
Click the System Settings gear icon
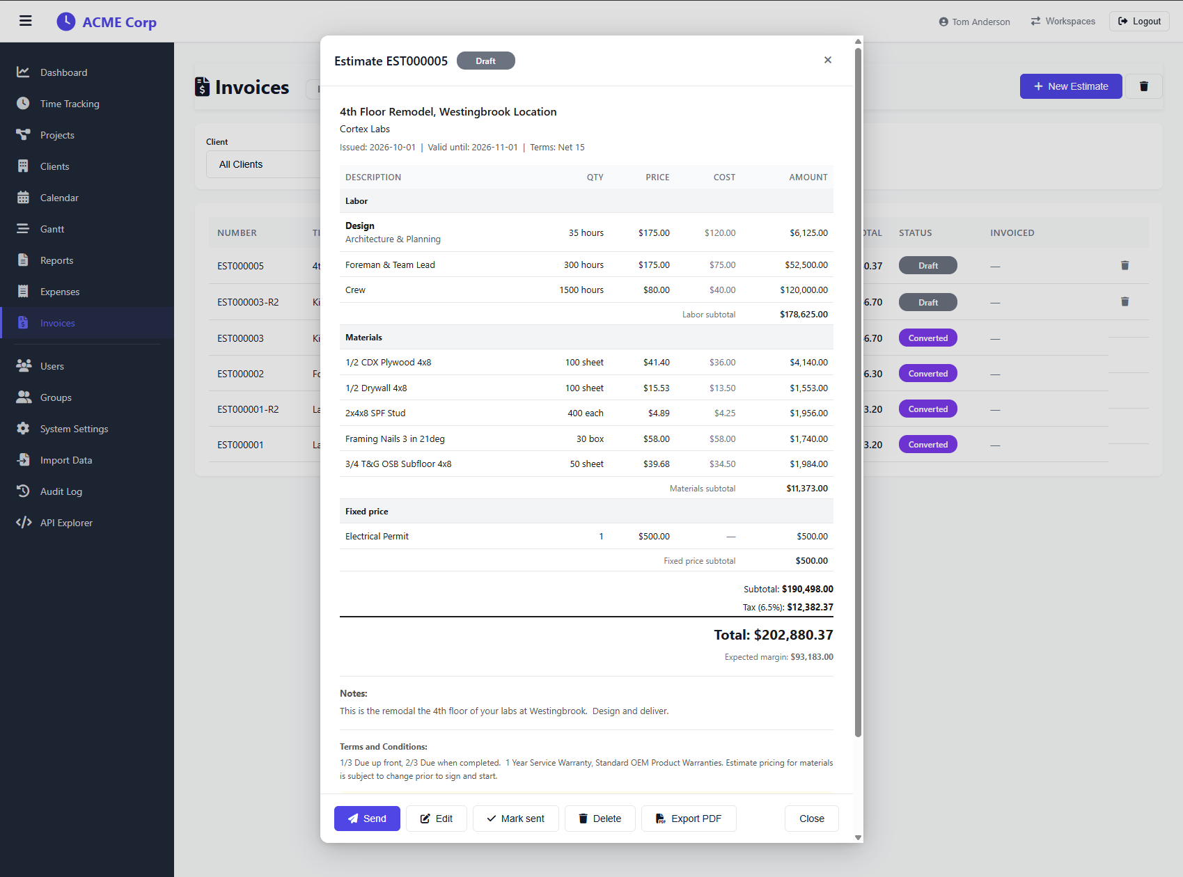pyautogui.click(x=23, y=429)
